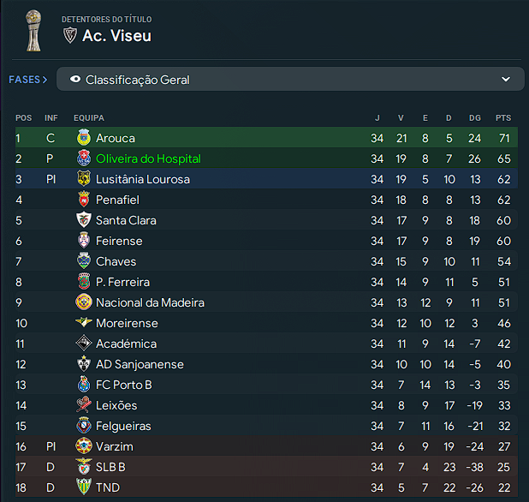The height and width of the screenshot is (502, 529).
Task: Select the Nacional da Madeira team row
Action: 266,302
